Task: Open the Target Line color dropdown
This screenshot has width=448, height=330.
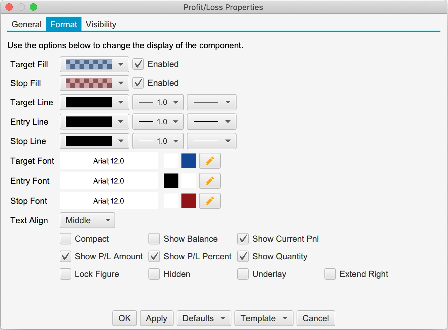Action: (x=95, y=102)
